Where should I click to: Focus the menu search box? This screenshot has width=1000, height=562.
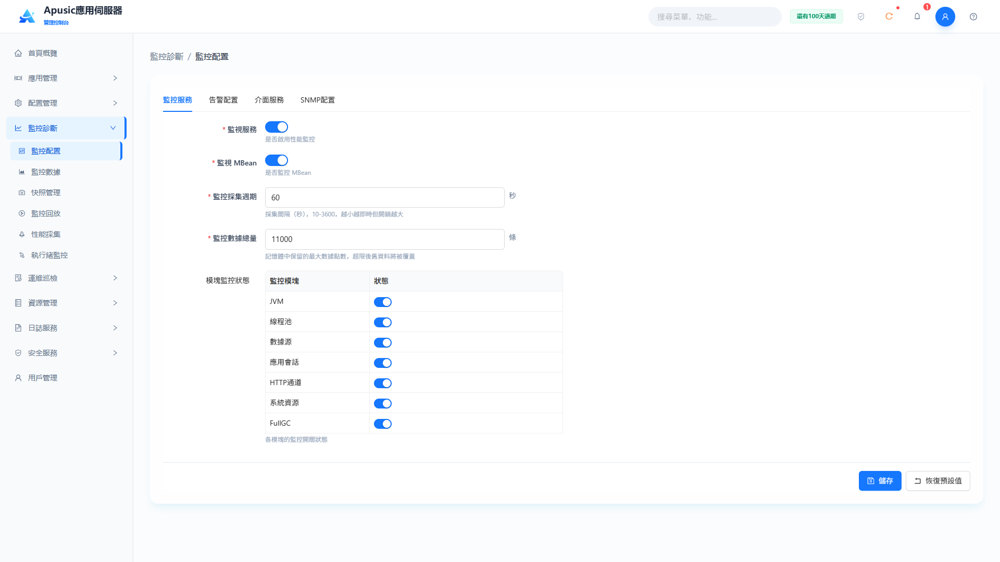coord(715,17)
